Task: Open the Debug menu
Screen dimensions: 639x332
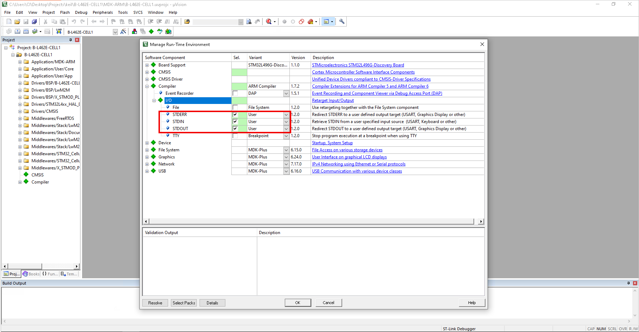Action: [x=81, y=12]
